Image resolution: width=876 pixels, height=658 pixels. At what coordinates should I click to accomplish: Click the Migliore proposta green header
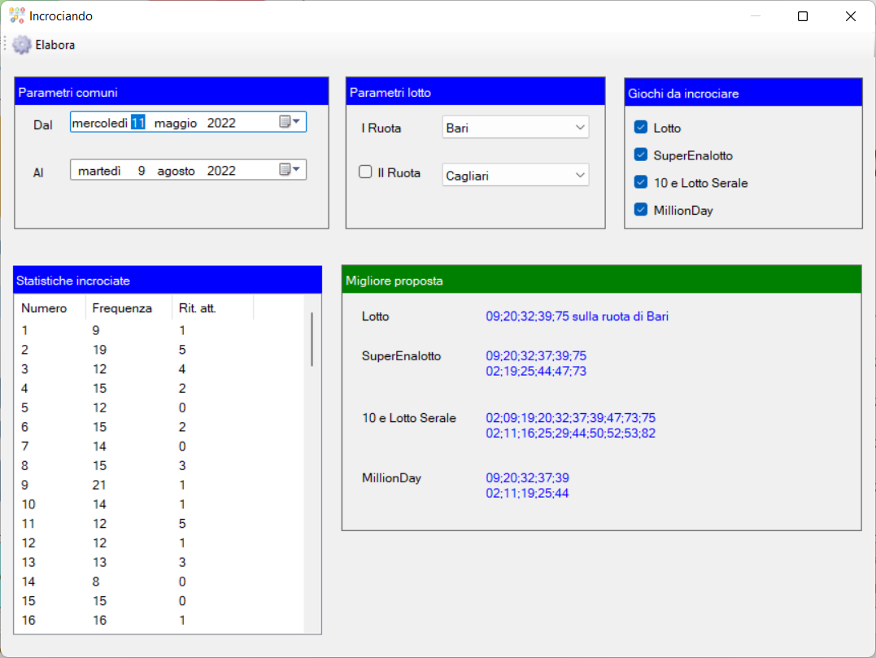pos(602,280)
